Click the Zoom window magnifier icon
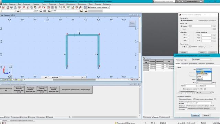220x124 pixels. pyautogui.click(x=60, y=7)
